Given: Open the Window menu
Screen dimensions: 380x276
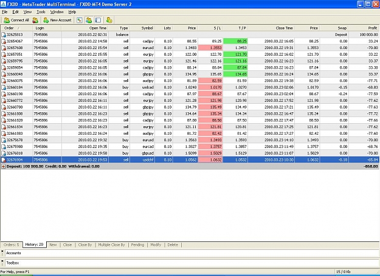Looking at the screenshot, I should [57, 12].
